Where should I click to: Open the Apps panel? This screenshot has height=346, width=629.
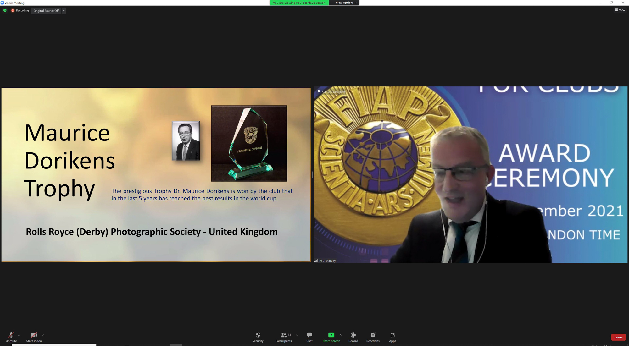tap(392, 337)
